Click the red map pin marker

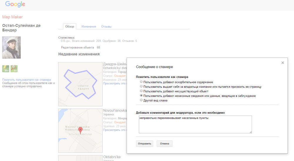coord(81,130)
